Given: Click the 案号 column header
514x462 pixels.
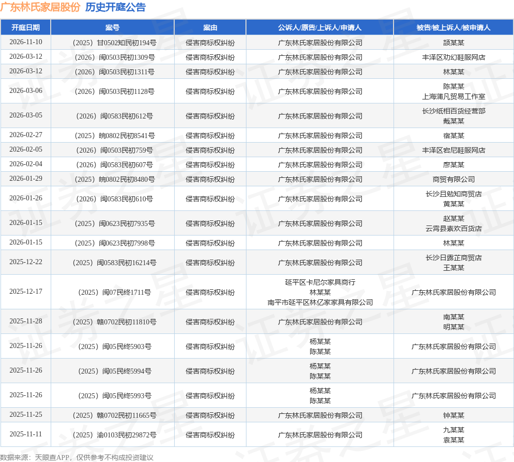Looking at the screenshot, I should 112,28.
